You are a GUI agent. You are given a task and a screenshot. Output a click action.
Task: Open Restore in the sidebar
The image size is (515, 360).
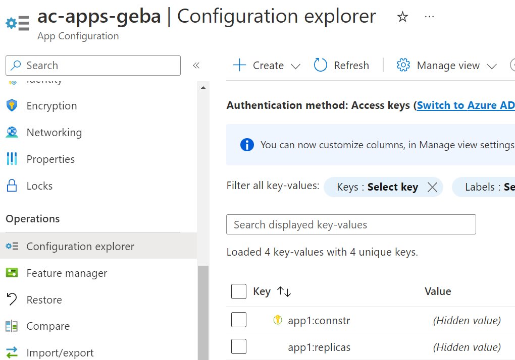[44, 299]
